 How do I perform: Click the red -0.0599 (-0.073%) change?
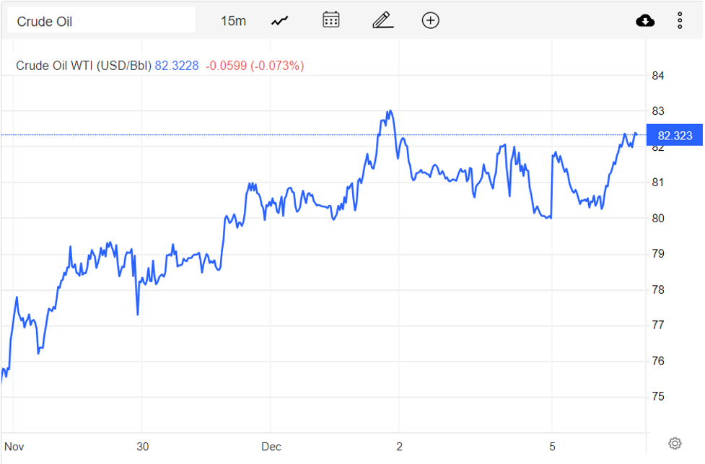(255, 66)
